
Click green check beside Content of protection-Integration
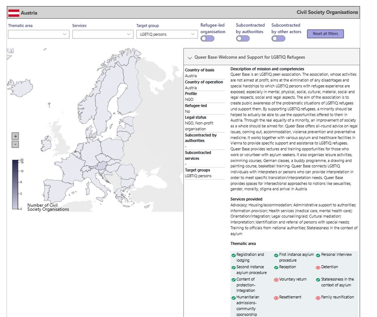233,280
